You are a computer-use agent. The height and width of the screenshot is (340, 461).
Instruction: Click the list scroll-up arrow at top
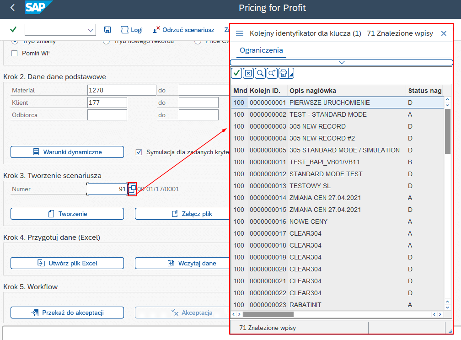pyautogui.click(x=447, y=100)
